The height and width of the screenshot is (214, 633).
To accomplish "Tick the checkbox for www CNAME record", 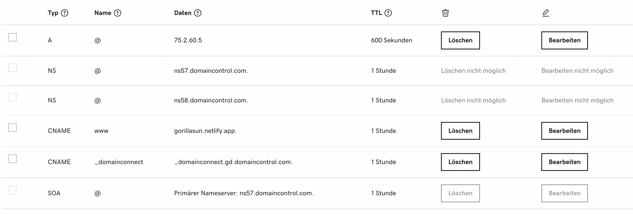I will (12, 128).
